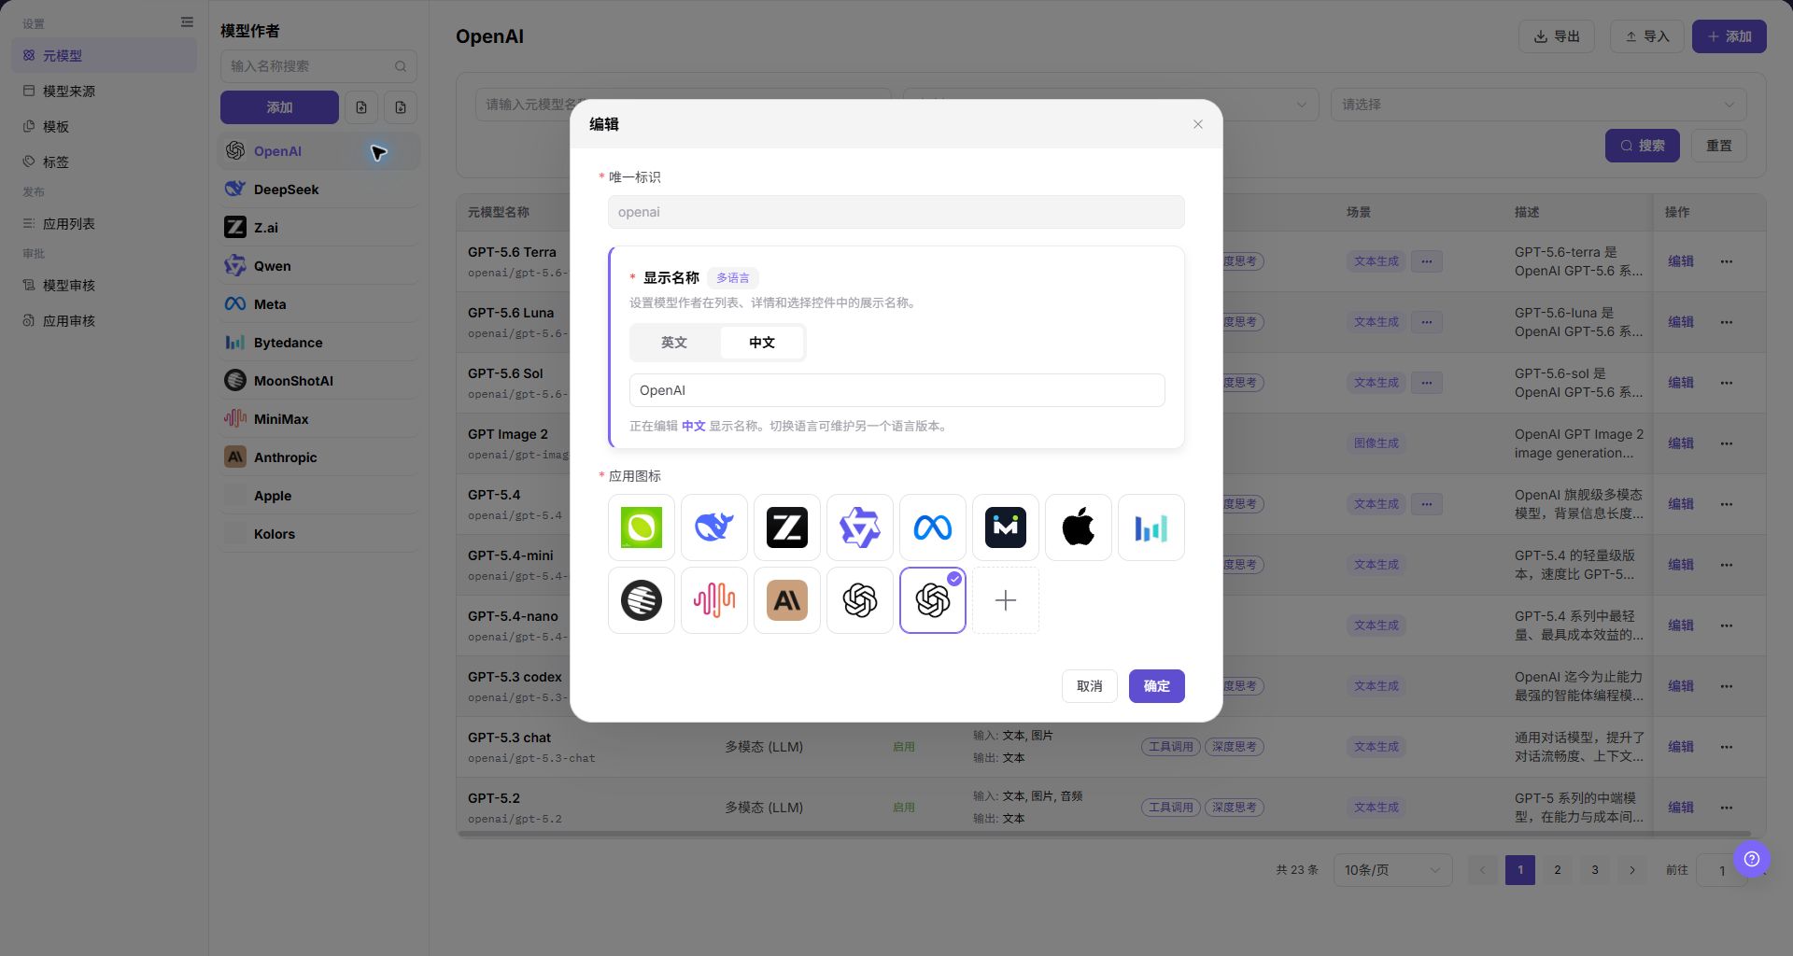
Task: Switch display name language to Chinese
Action: (x=762, y=343)
